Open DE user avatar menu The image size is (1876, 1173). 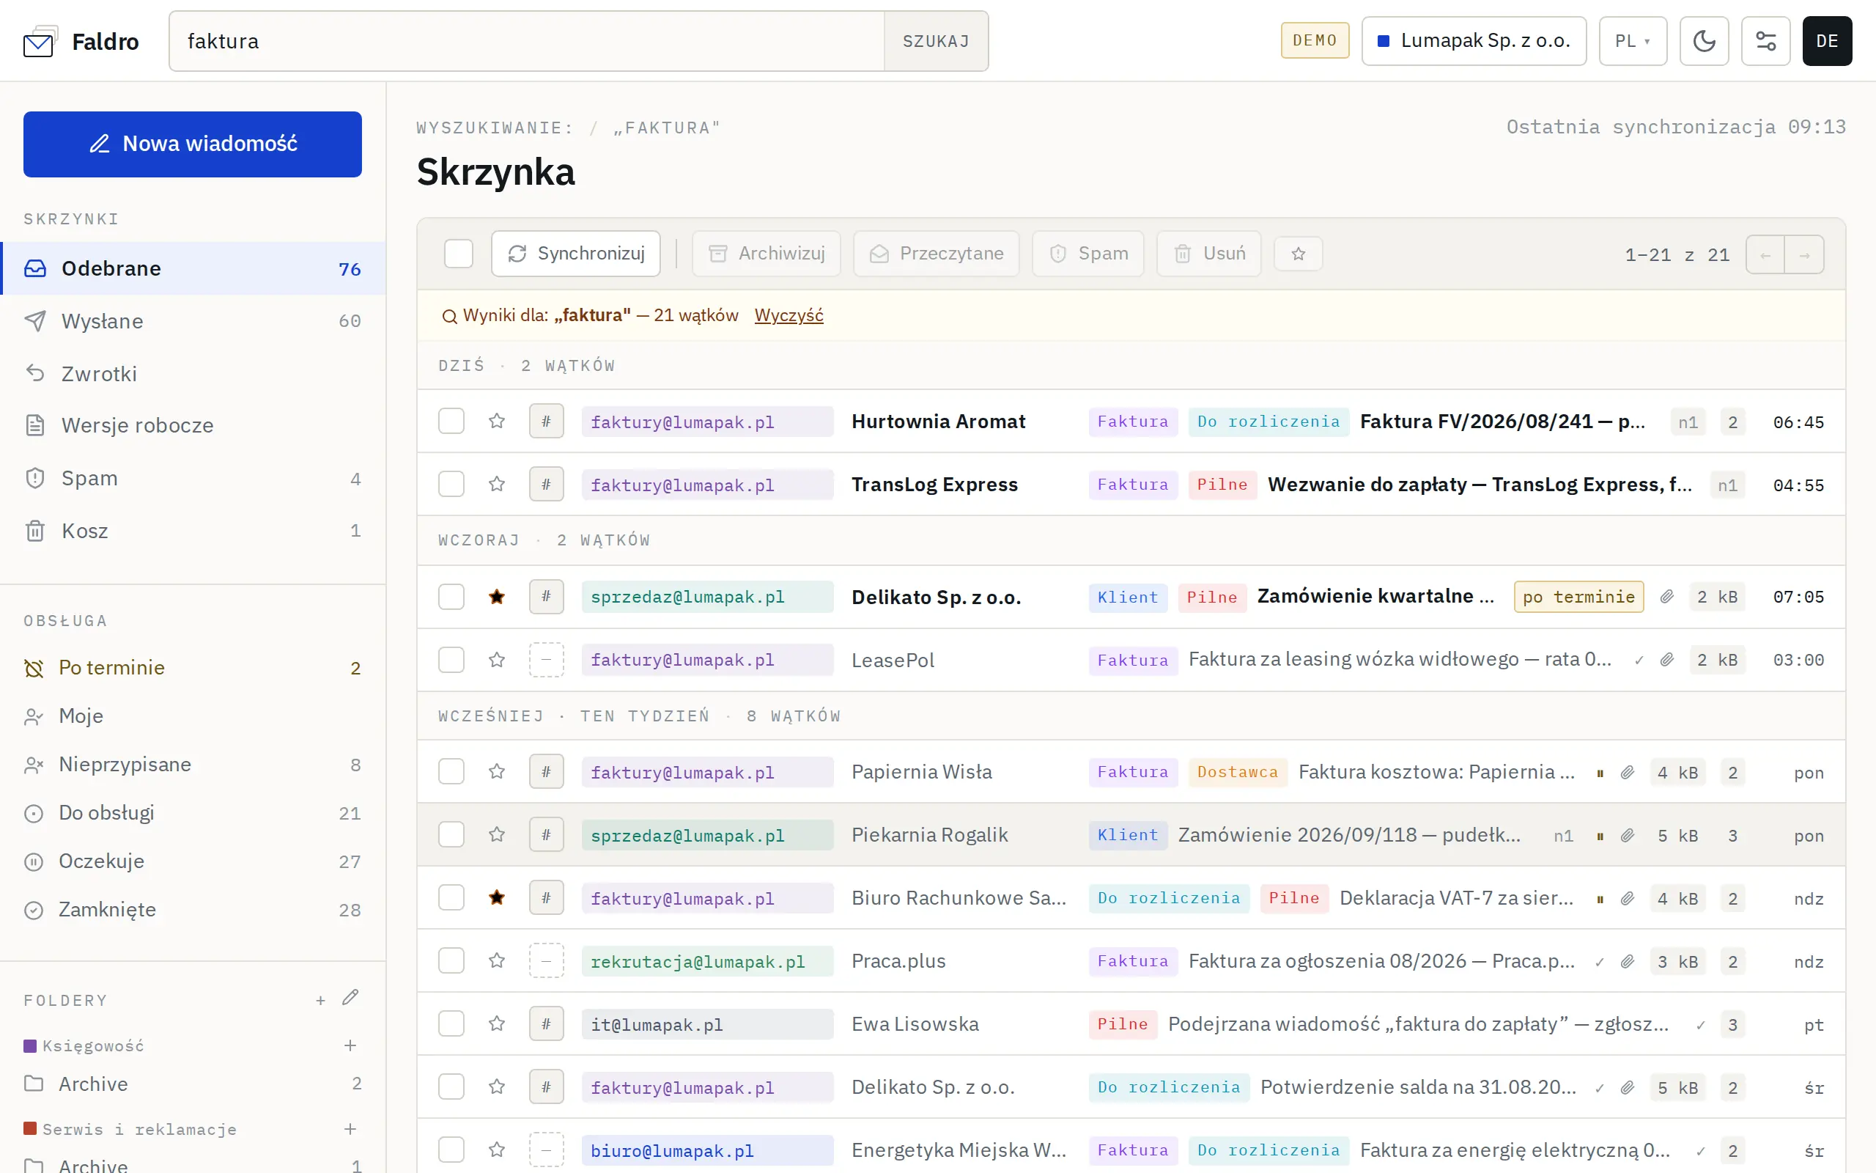click(1827, 41)
